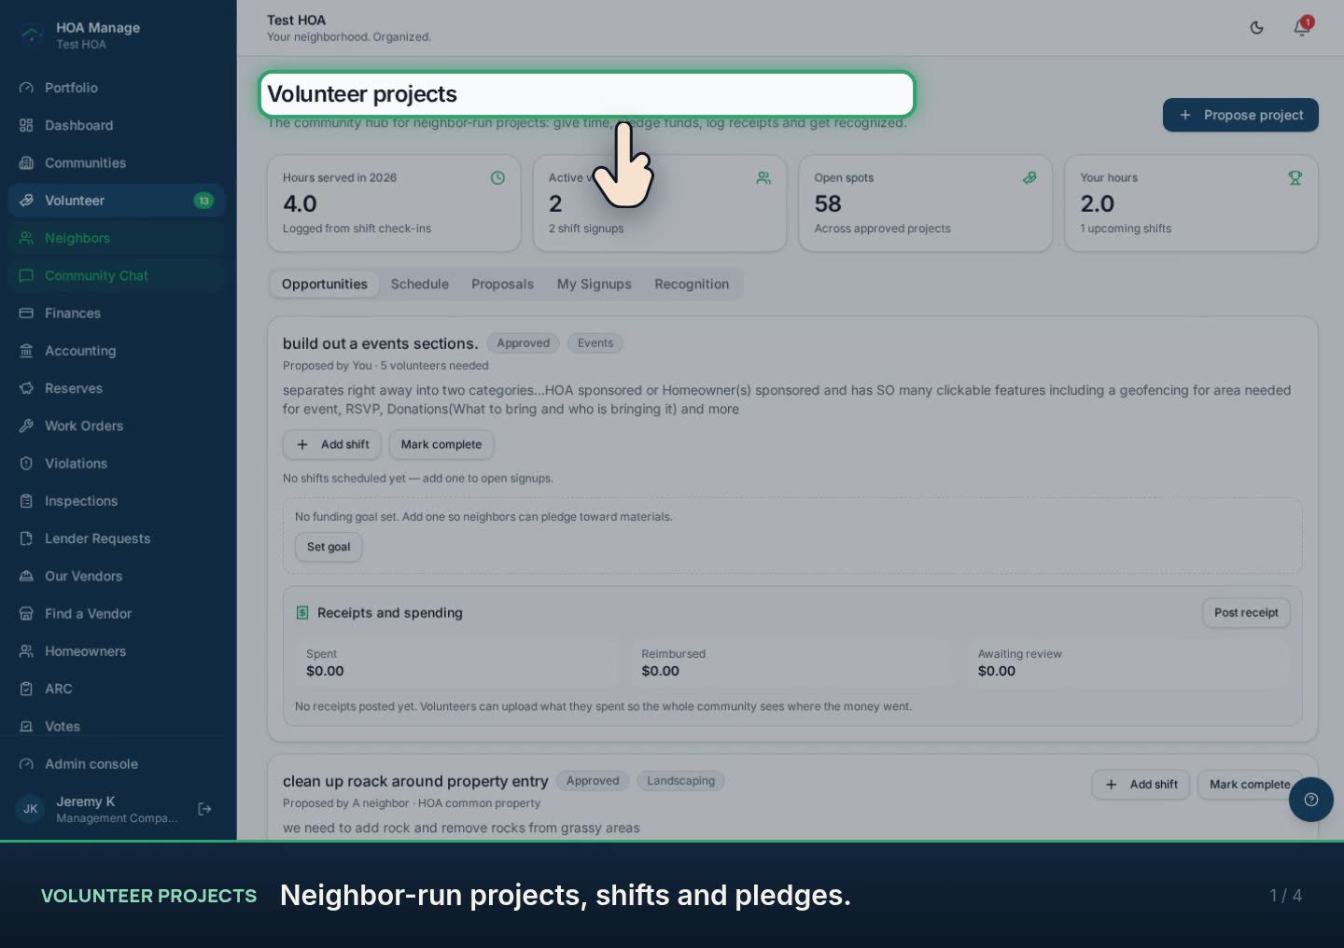Click the Reimbursed $0.00 amount

tap(660, 671)
